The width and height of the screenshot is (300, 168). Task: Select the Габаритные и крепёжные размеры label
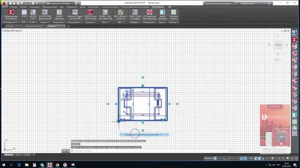[x=144, y=135]
